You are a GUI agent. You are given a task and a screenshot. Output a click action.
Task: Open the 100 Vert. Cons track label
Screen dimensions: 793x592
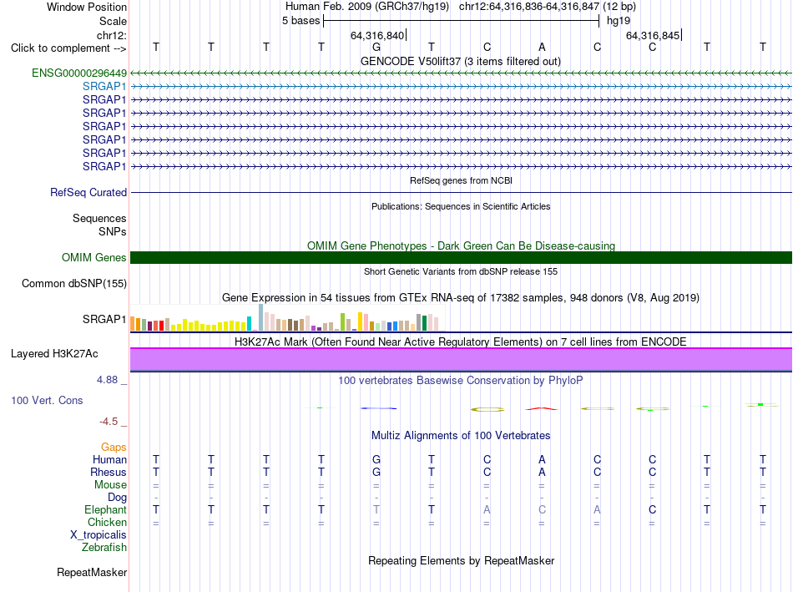tap(47, 400)
